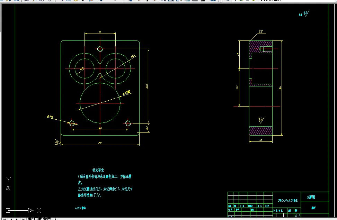
Task: Click the 40Cr material note text
Action: pos(81,208)
